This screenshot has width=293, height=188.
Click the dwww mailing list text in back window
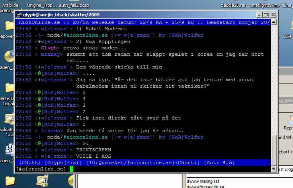click(203, 181)
